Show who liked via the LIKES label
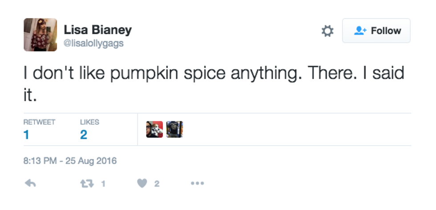The height and width of the screenshot is (210, 436). (x=89, y=122)
